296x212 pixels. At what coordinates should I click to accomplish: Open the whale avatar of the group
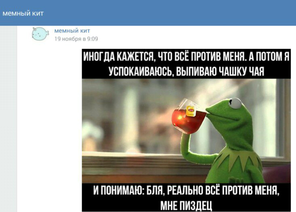click(x=40, y=34)
